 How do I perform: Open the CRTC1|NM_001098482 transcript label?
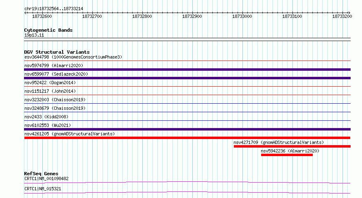tap(46, 178)
